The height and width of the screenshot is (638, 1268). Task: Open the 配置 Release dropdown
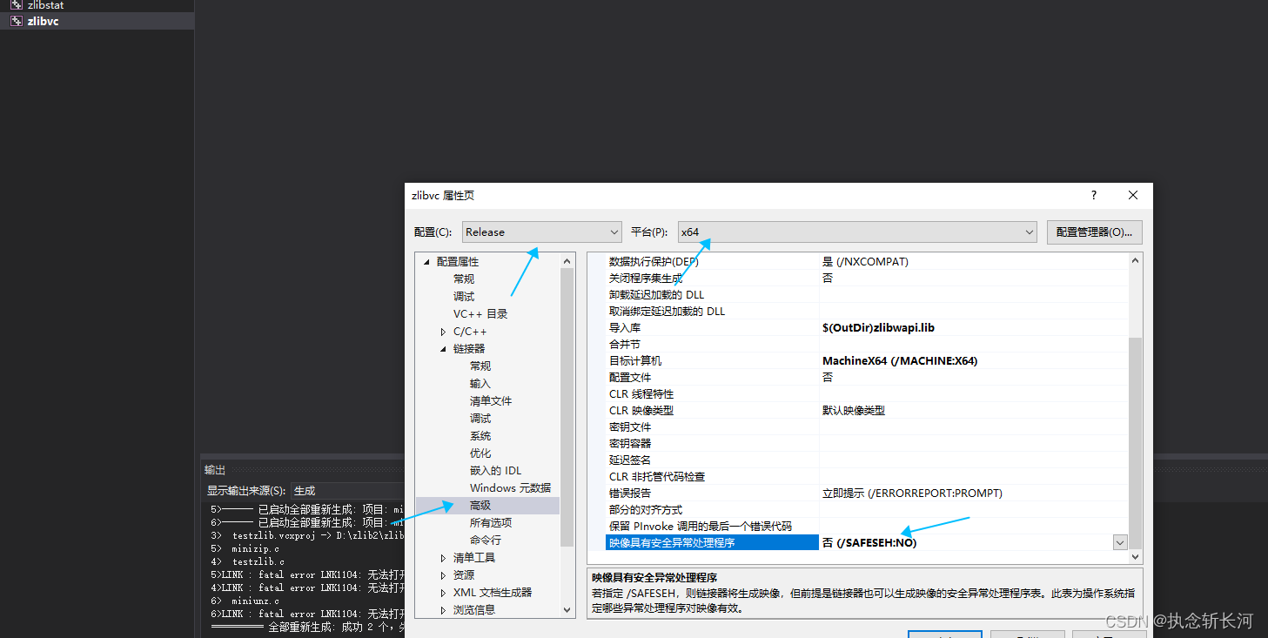[x=541, y=232]
